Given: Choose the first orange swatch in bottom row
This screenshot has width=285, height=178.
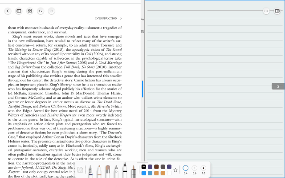Looking at the screenshot, I should [156, 173].
